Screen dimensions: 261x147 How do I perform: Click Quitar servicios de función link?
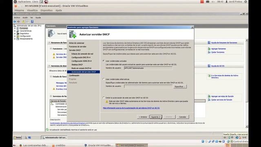[x=222, y=100]
